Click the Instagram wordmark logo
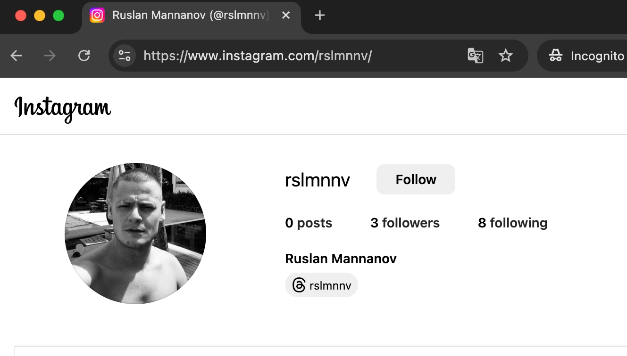The width and height of the screenshot is (627, 356). (63, 107)
